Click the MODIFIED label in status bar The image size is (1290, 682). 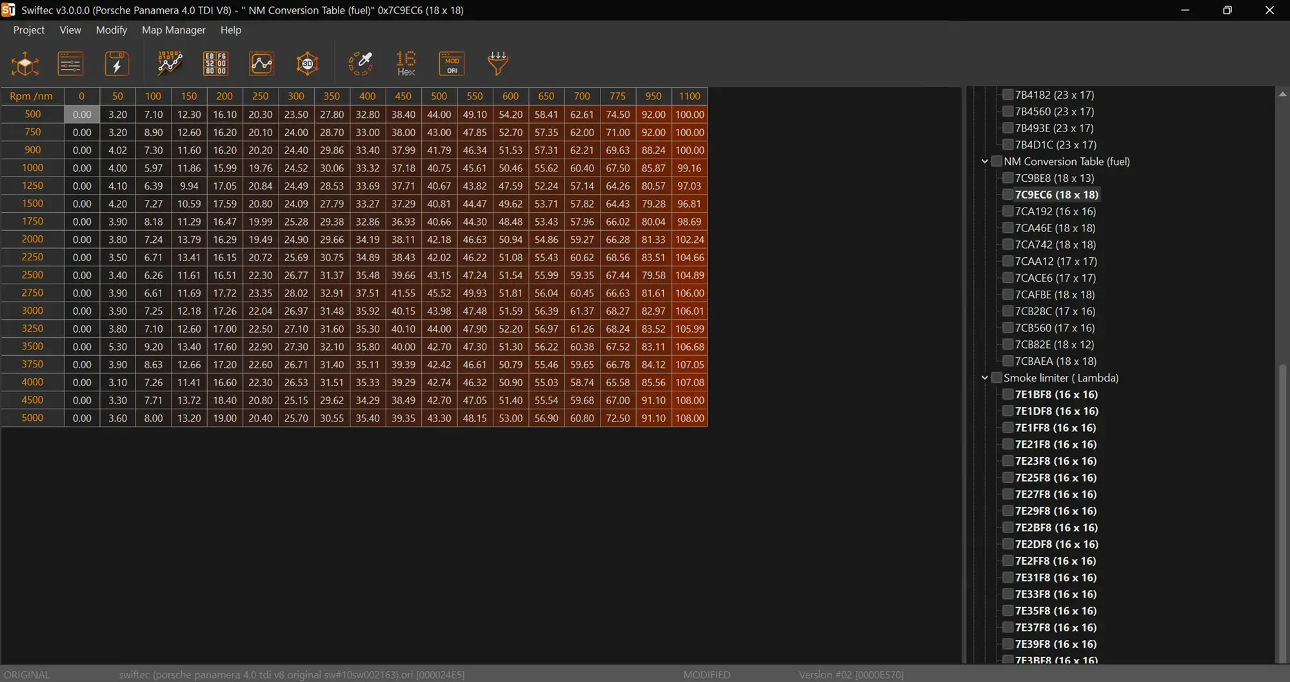tap(707, 675)
